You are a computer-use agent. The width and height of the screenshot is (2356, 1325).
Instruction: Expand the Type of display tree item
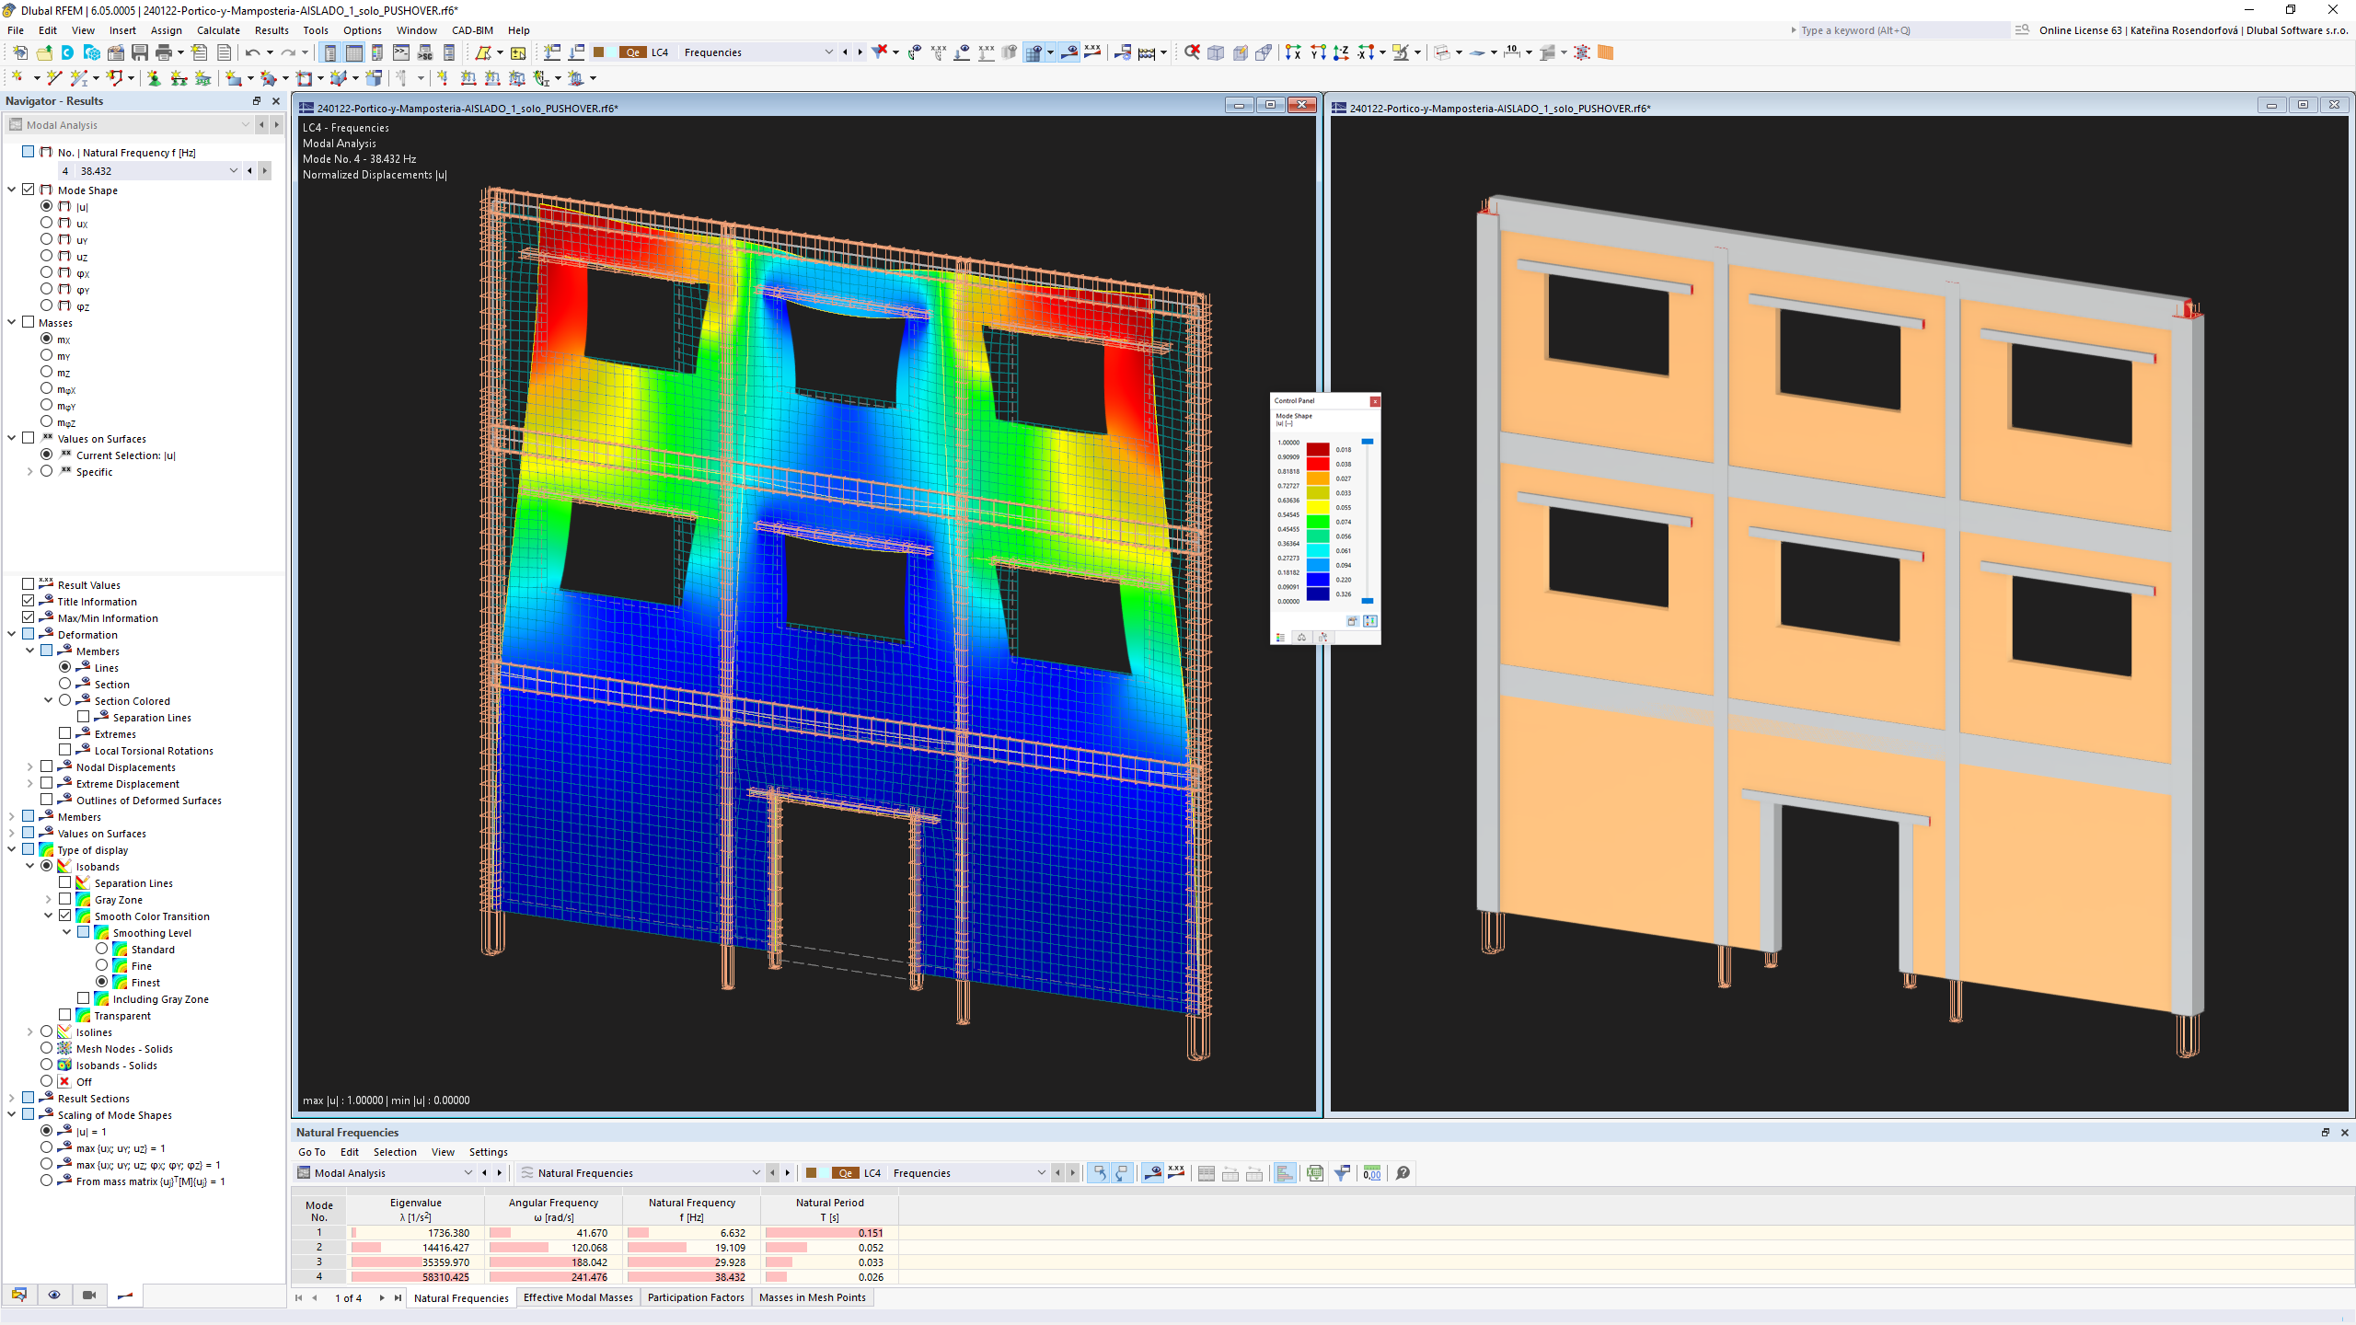point(11,849)
